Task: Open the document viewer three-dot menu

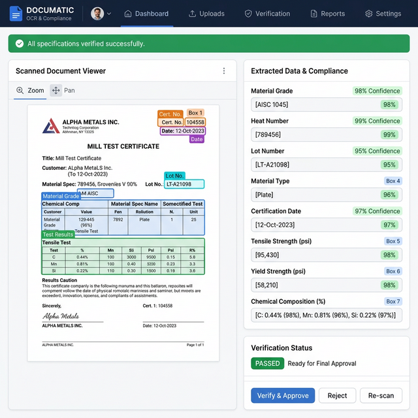Action: coord(224,71)
